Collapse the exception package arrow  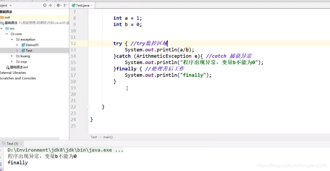coord(12,39)
